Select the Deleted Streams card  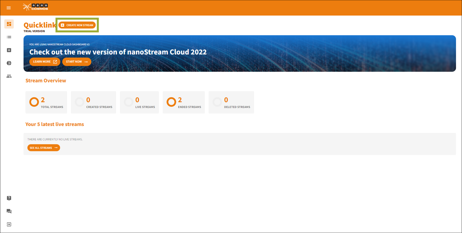(x=231, y=102)
